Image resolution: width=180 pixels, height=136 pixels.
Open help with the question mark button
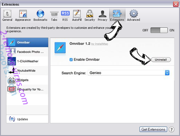(171, 130)
